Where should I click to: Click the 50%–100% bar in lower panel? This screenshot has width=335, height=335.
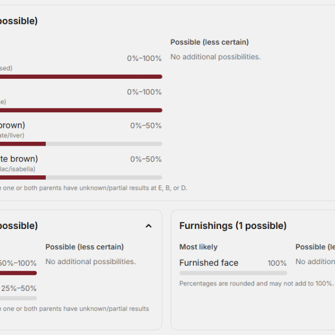18,273
